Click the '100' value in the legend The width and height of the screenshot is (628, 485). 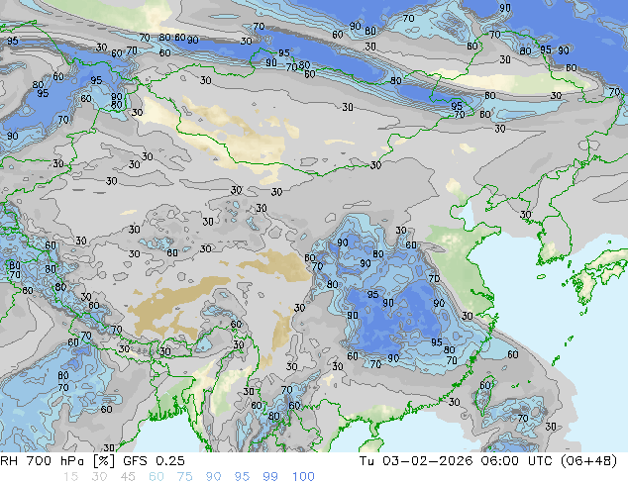tap(303, 477)
